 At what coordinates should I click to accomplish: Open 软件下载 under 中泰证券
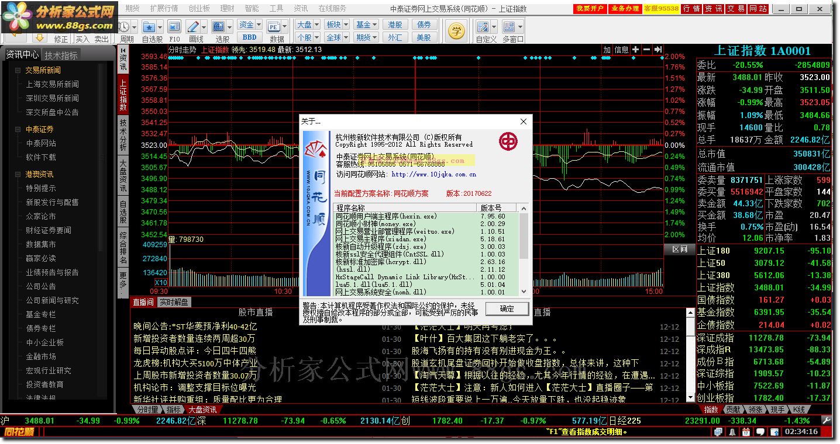coord(41,157)
